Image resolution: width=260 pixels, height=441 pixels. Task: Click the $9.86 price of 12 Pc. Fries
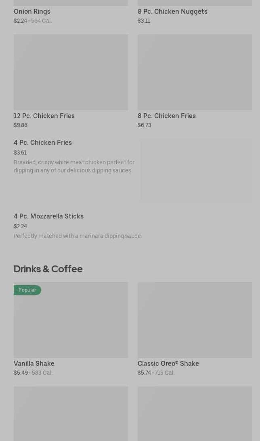click(x=21, y=125)
